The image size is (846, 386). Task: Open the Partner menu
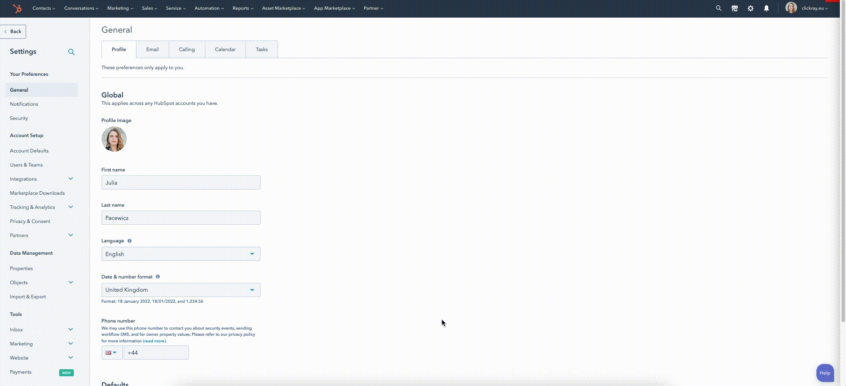(373, 8)
